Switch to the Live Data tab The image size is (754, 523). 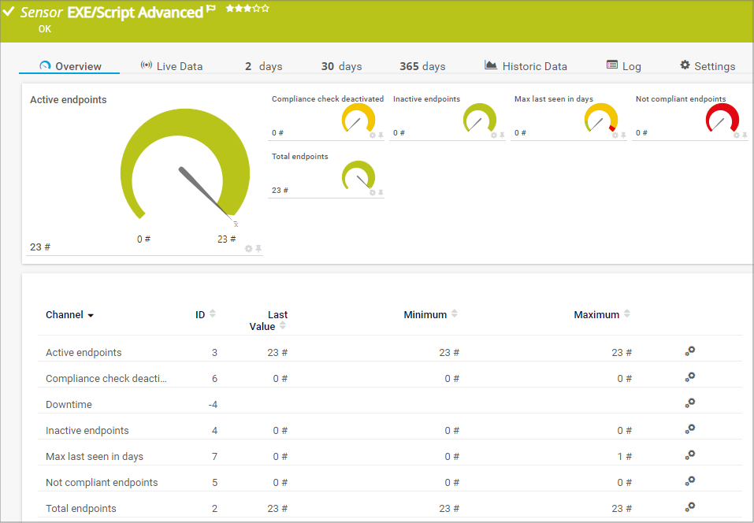(x=171, y=66)
